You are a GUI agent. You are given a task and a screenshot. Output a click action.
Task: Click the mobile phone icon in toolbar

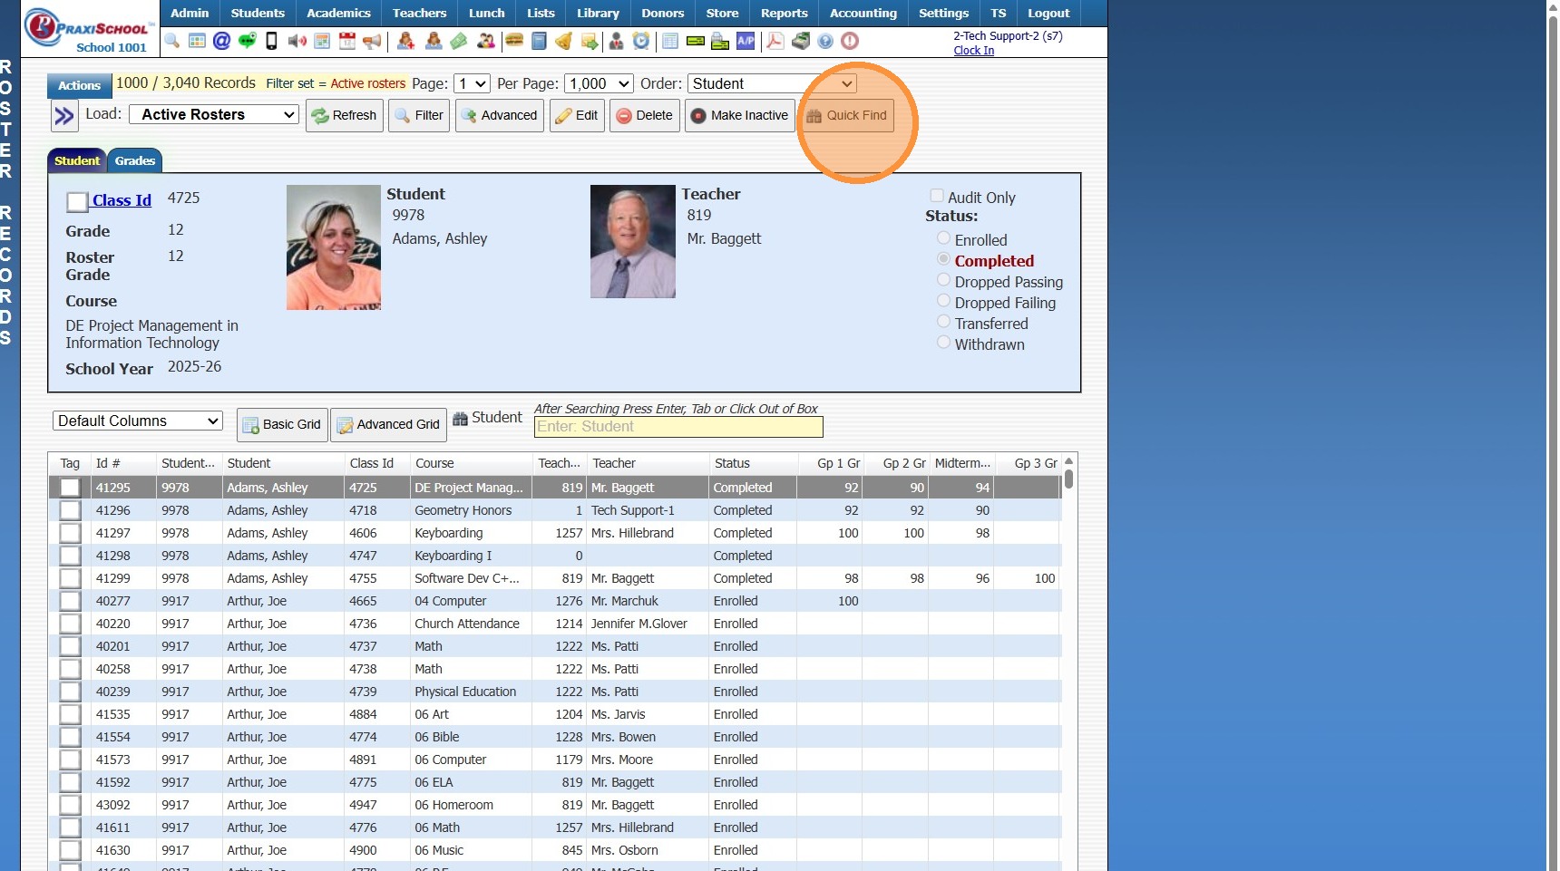click(271, 41)
